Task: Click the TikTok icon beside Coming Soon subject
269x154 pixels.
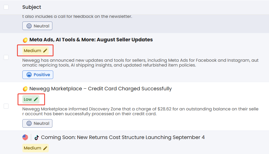Action: (x=37, y=138)
